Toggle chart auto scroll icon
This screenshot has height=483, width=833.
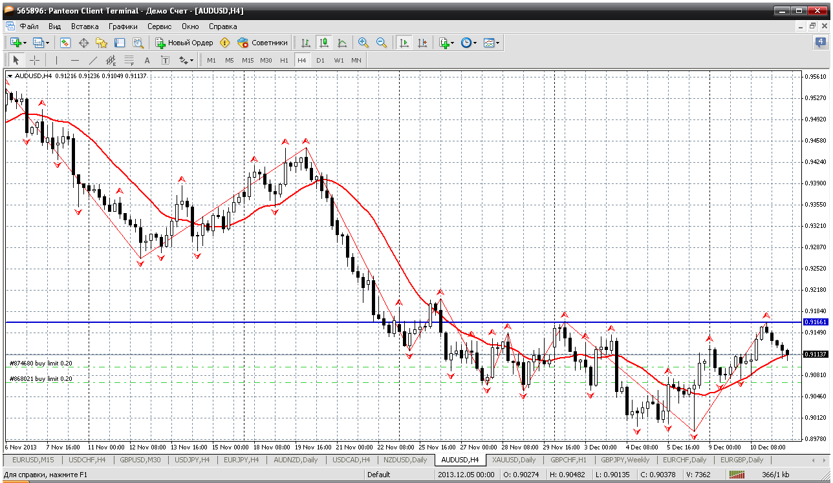point(404,43)
